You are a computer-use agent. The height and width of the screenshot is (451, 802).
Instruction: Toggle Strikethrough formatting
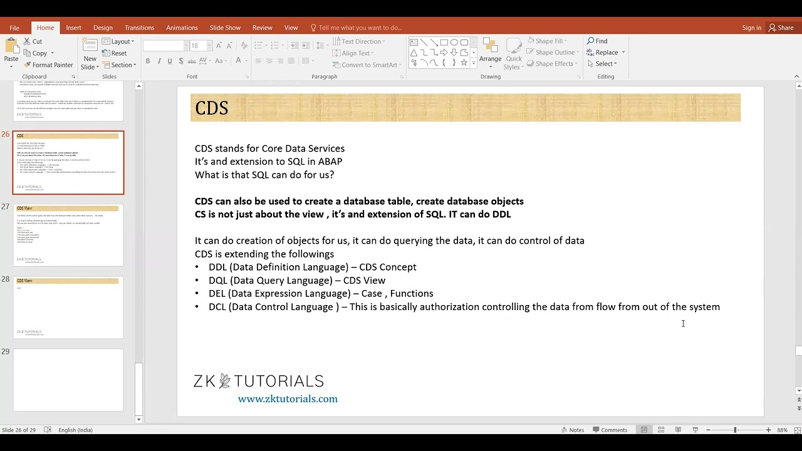tap(192, 61)
